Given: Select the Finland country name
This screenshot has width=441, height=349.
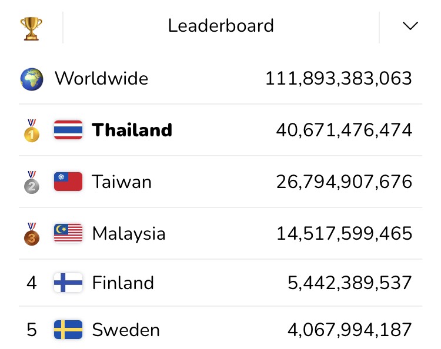Looking at the screenshot, I should point(123,283).
